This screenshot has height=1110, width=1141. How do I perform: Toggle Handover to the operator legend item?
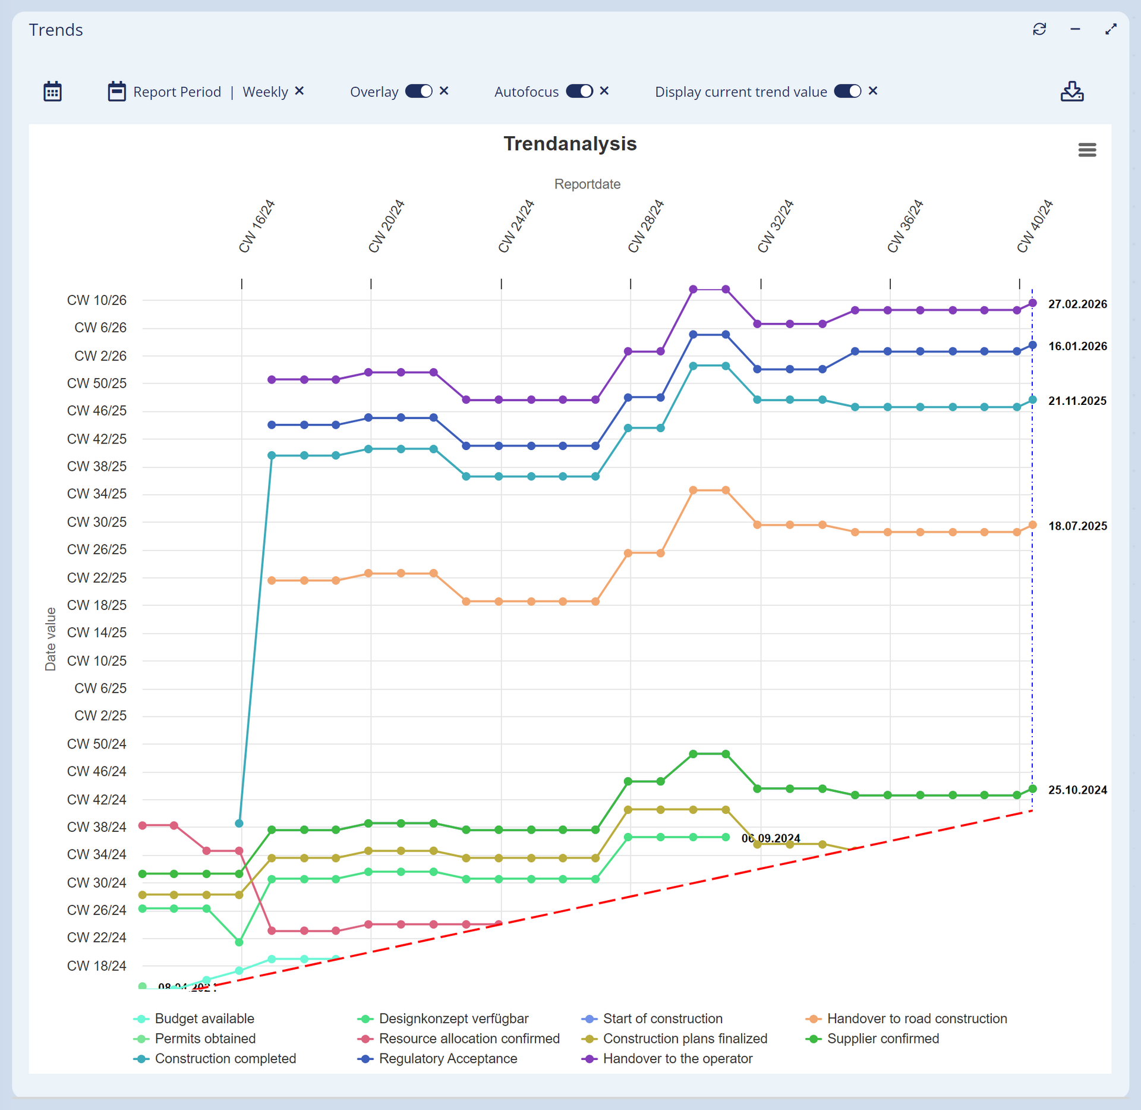pyautogui.click(x=677, y=1058)
